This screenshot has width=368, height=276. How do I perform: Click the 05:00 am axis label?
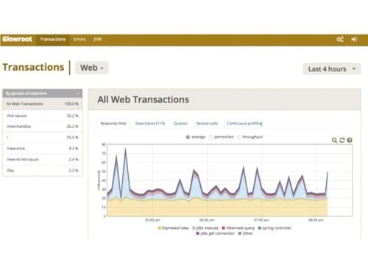click(x=152, y=220)
